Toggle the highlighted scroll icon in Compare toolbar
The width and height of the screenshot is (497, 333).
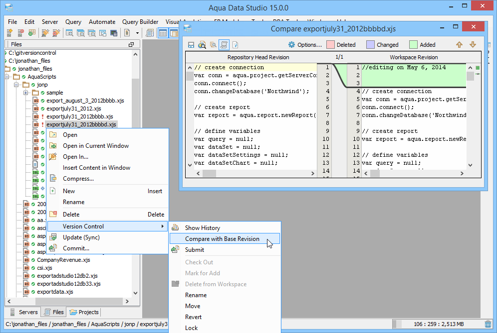(224, 45)
